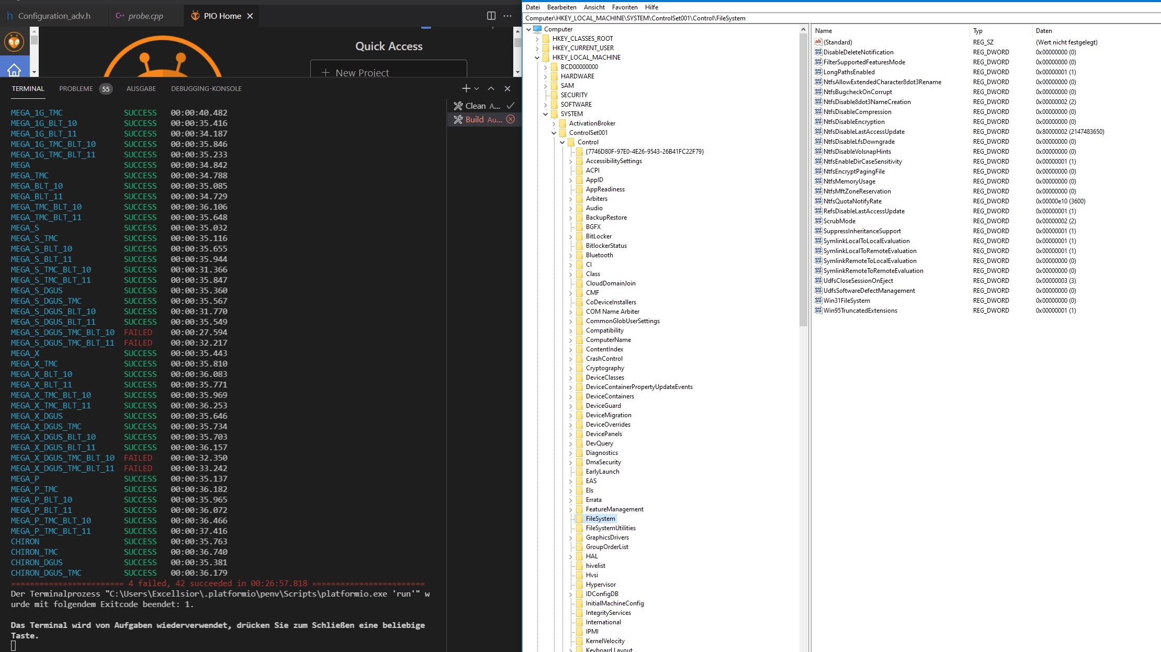Select Win95TruncatedExtensions value
This screenshot has height=652, width=1161.
pos(860,310)
